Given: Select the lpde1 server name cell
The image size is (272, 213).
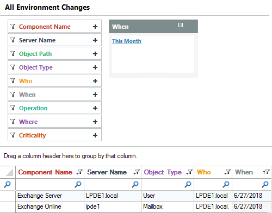Looking at the screenshot, I should click(x=113, y=206).
